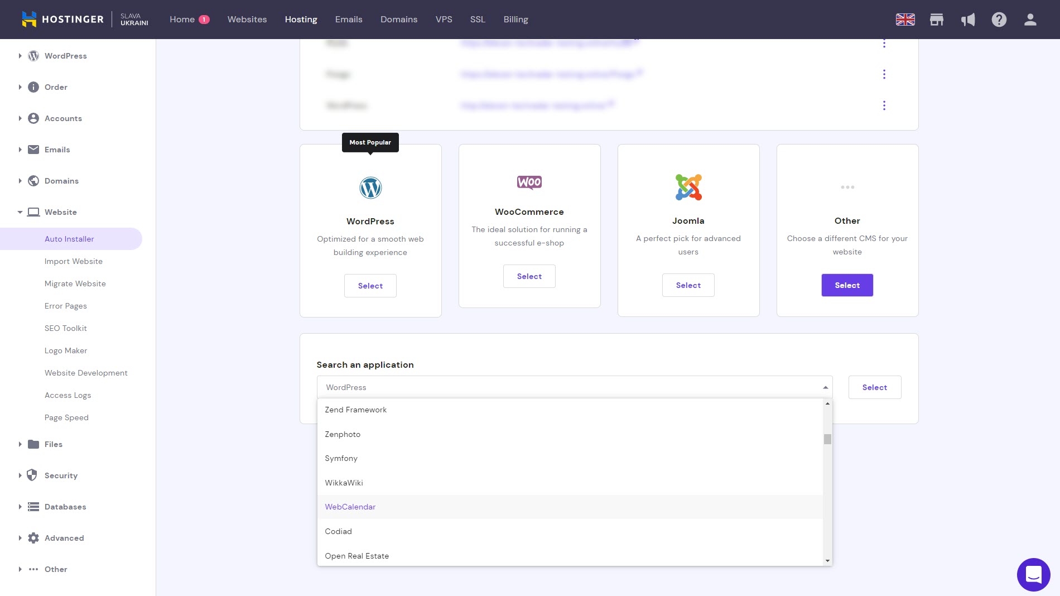Expand the Accounts sidebar section
The width and height of the screenshot is (1060, 596).
20,118
